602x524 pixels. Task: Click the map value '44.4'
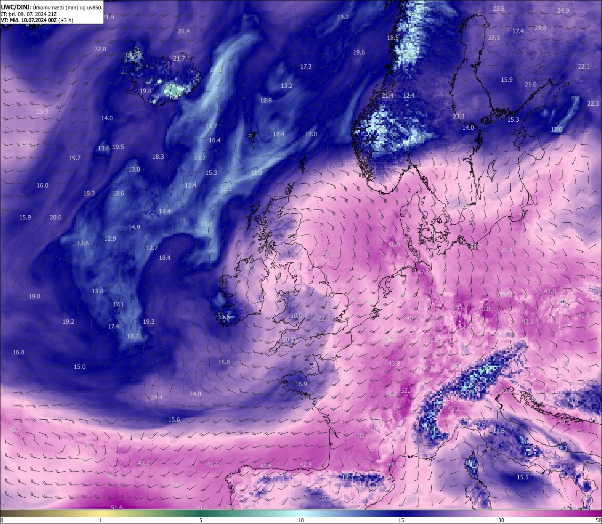392,465
